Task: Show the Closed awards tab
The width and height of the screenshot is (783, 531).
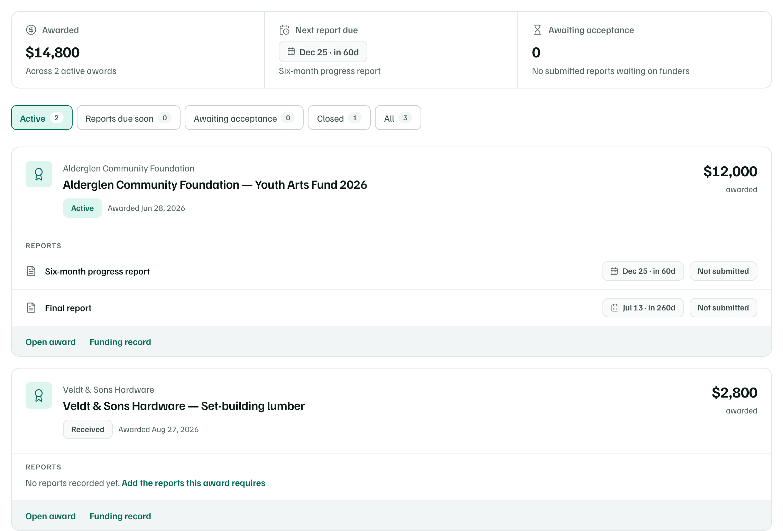Action: (x=339, y=118)
